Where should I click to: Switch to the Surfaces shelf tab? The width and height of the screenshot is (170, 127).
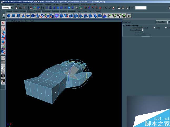pyautogui.click(x=23, y=11)
